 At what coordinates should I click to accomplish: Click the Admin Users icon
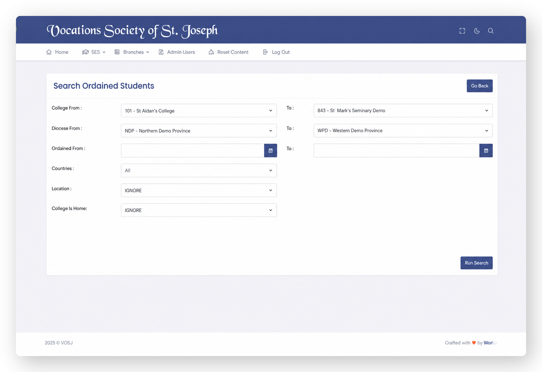[161, 52]
